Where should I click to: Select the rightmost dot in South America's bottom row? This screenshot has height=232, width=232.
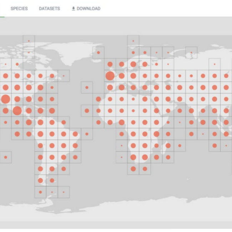pos(64,192)
